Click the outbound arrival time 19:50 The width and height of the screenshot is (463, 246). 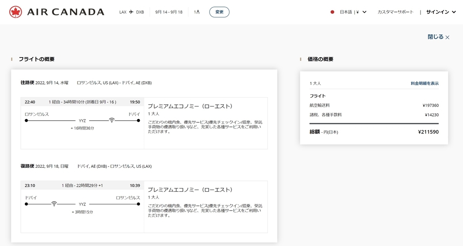pyautogui.click(x=135, y=102)
